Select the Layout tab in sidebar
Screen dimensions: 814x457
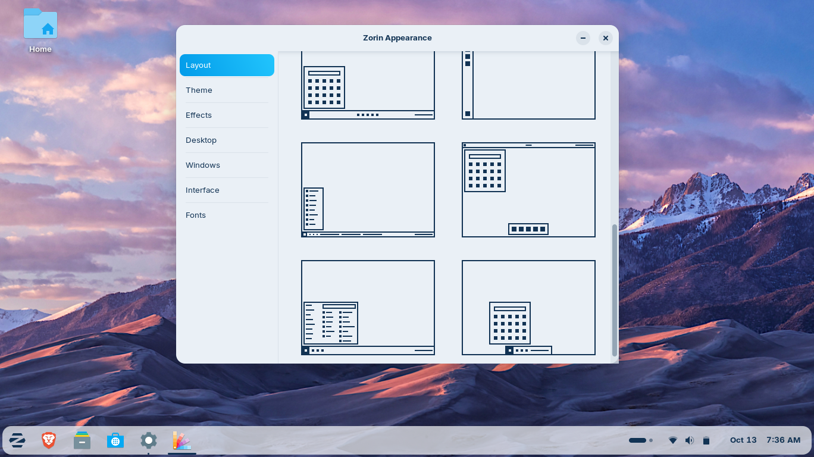[x=227, y=65]
